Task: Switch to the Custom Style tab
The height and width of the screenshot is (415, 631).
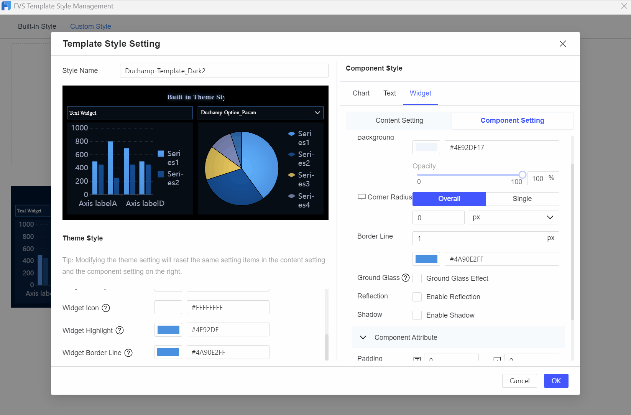Action: 90,26
